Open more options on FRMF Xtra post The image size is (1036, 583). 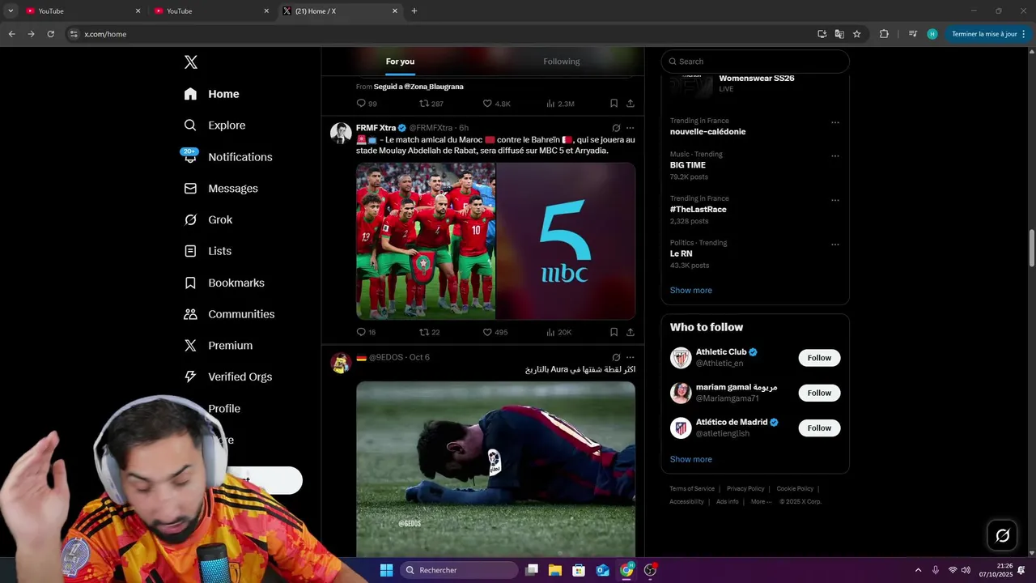click(x=631, y=128)
